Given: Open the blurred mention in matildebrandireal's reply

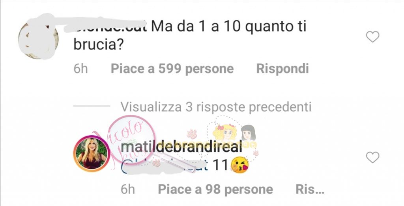Looking at the screenshot, I should pos(165,166).
